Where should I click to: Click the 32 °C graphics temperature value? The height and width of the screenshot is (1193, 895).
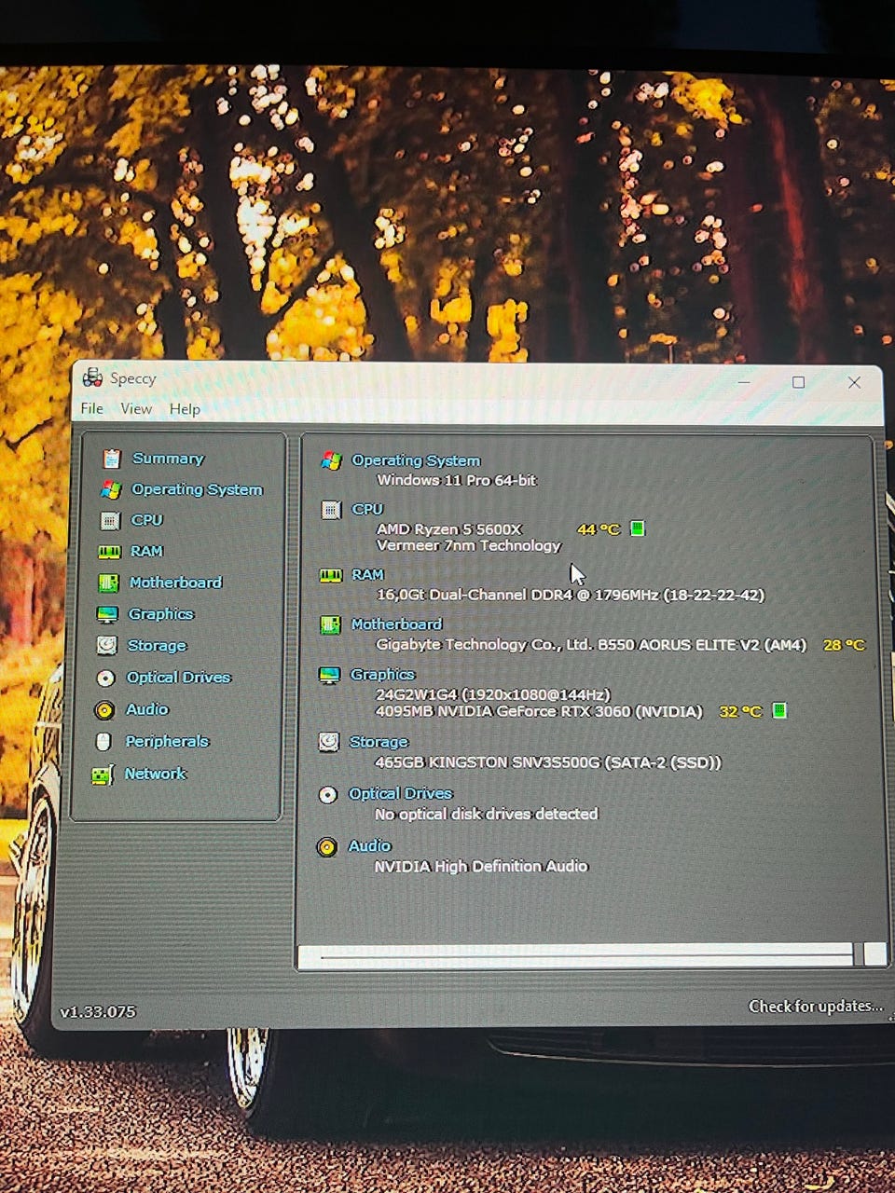(x=740, y=711)
